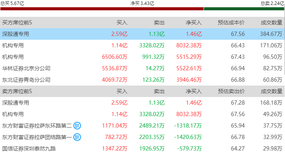The image size is (285, 152).
Task: Sort buyers by 净买入 column header
Action: tap(194, 23)
